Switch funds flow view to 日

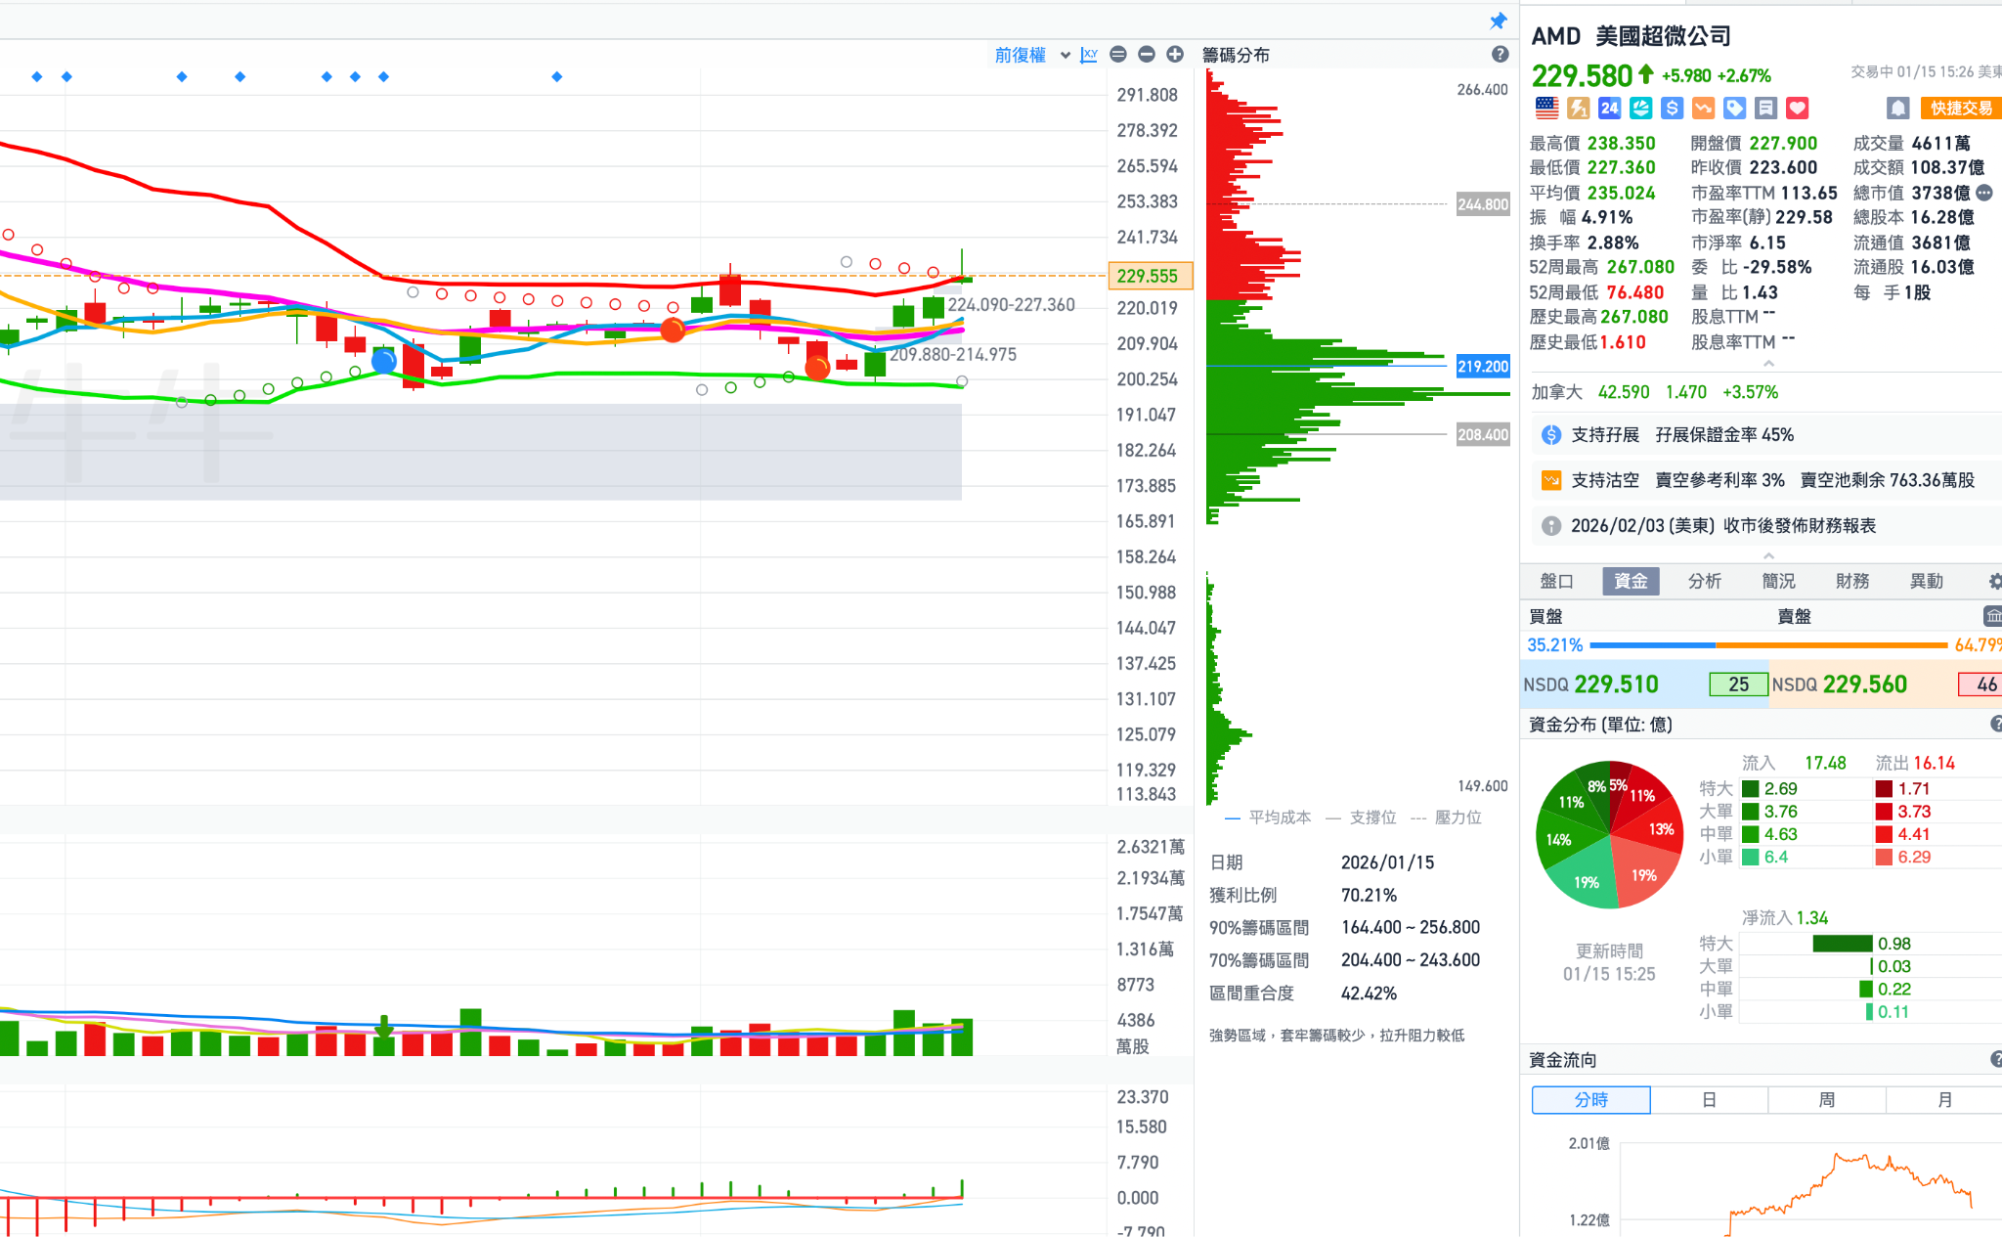1709,1099
